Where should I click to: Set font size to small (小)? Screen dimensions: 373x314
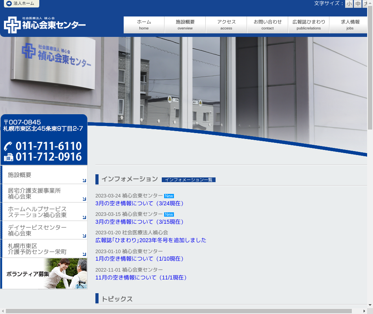coord(349,4)
